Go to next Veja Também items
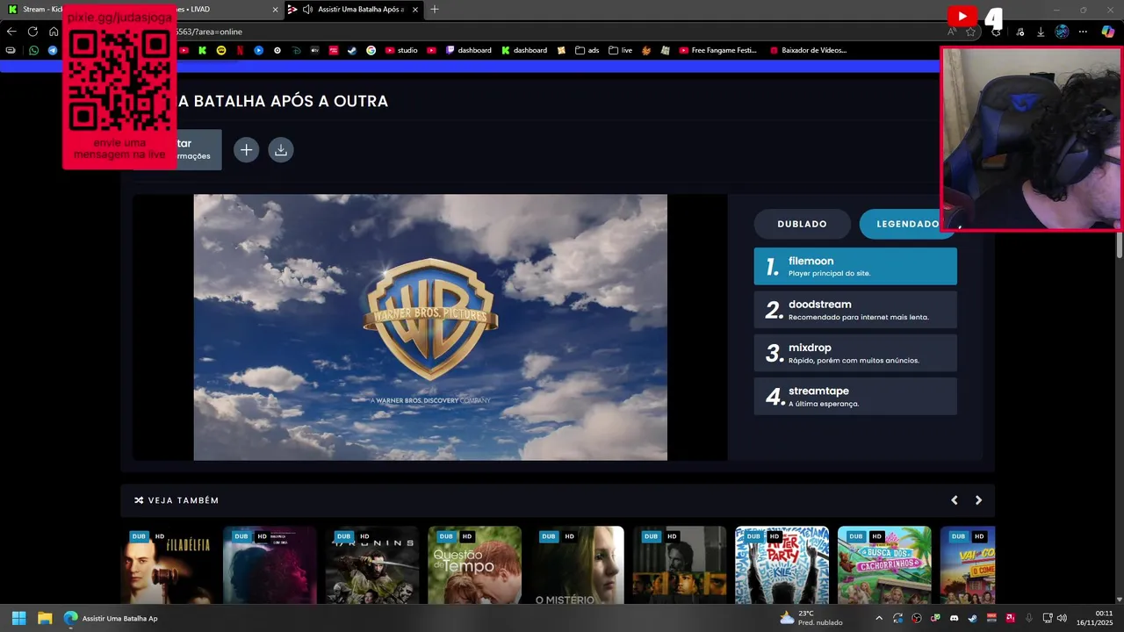This screenshot has height=632, width=1124. click(978, 500)
